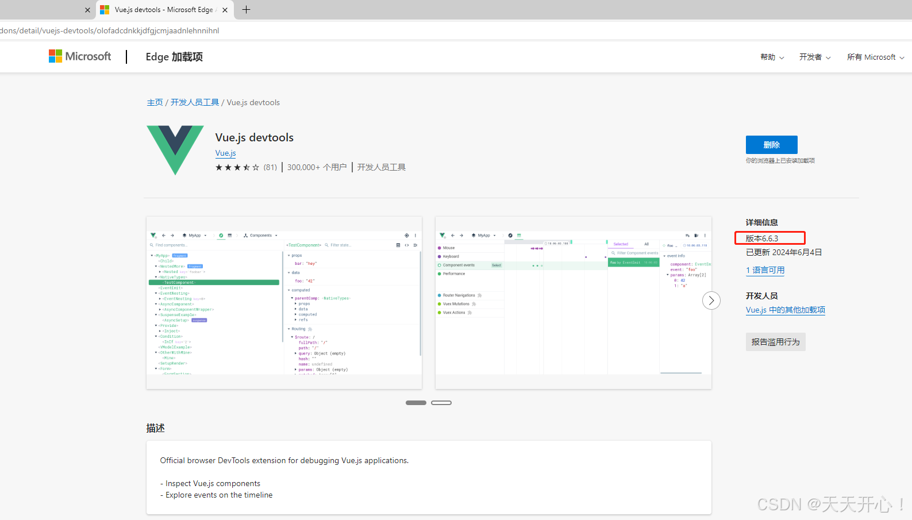The image size is (912, 520).
Task: Select the second carousel page indicator
Action: pyautogui.click(x=441, y=403)
